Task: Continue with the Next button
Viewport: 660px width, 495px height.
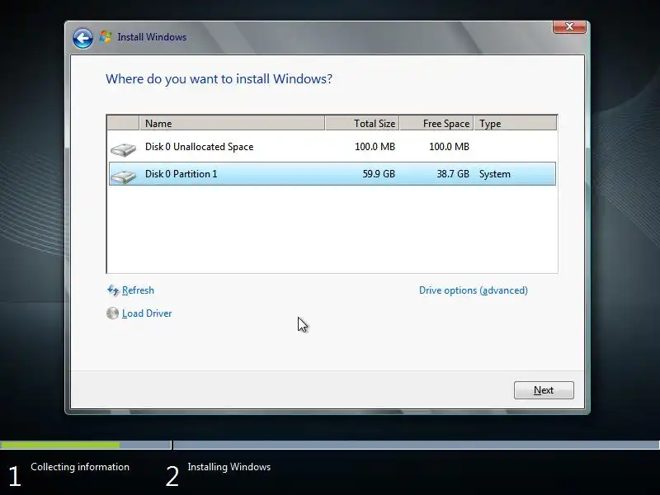Action: tap(544, 390)
